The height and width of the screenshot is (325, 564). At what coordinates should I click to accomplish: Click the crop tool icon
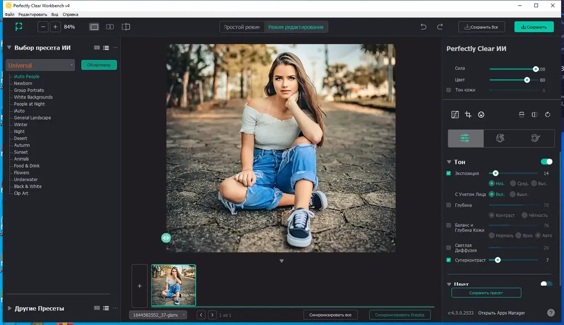468,114
